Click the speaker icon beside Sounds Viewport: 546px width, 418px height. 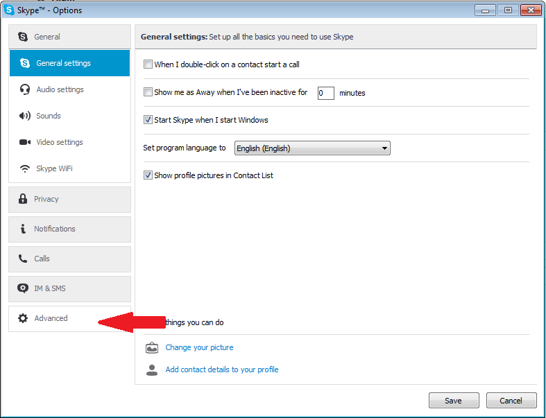pos(25,116)
